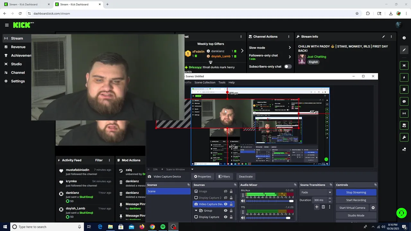Edit Stream info with the pencil icon
Image resolution: width=411 pixels, height=231 pixels.
pos(383,37)
